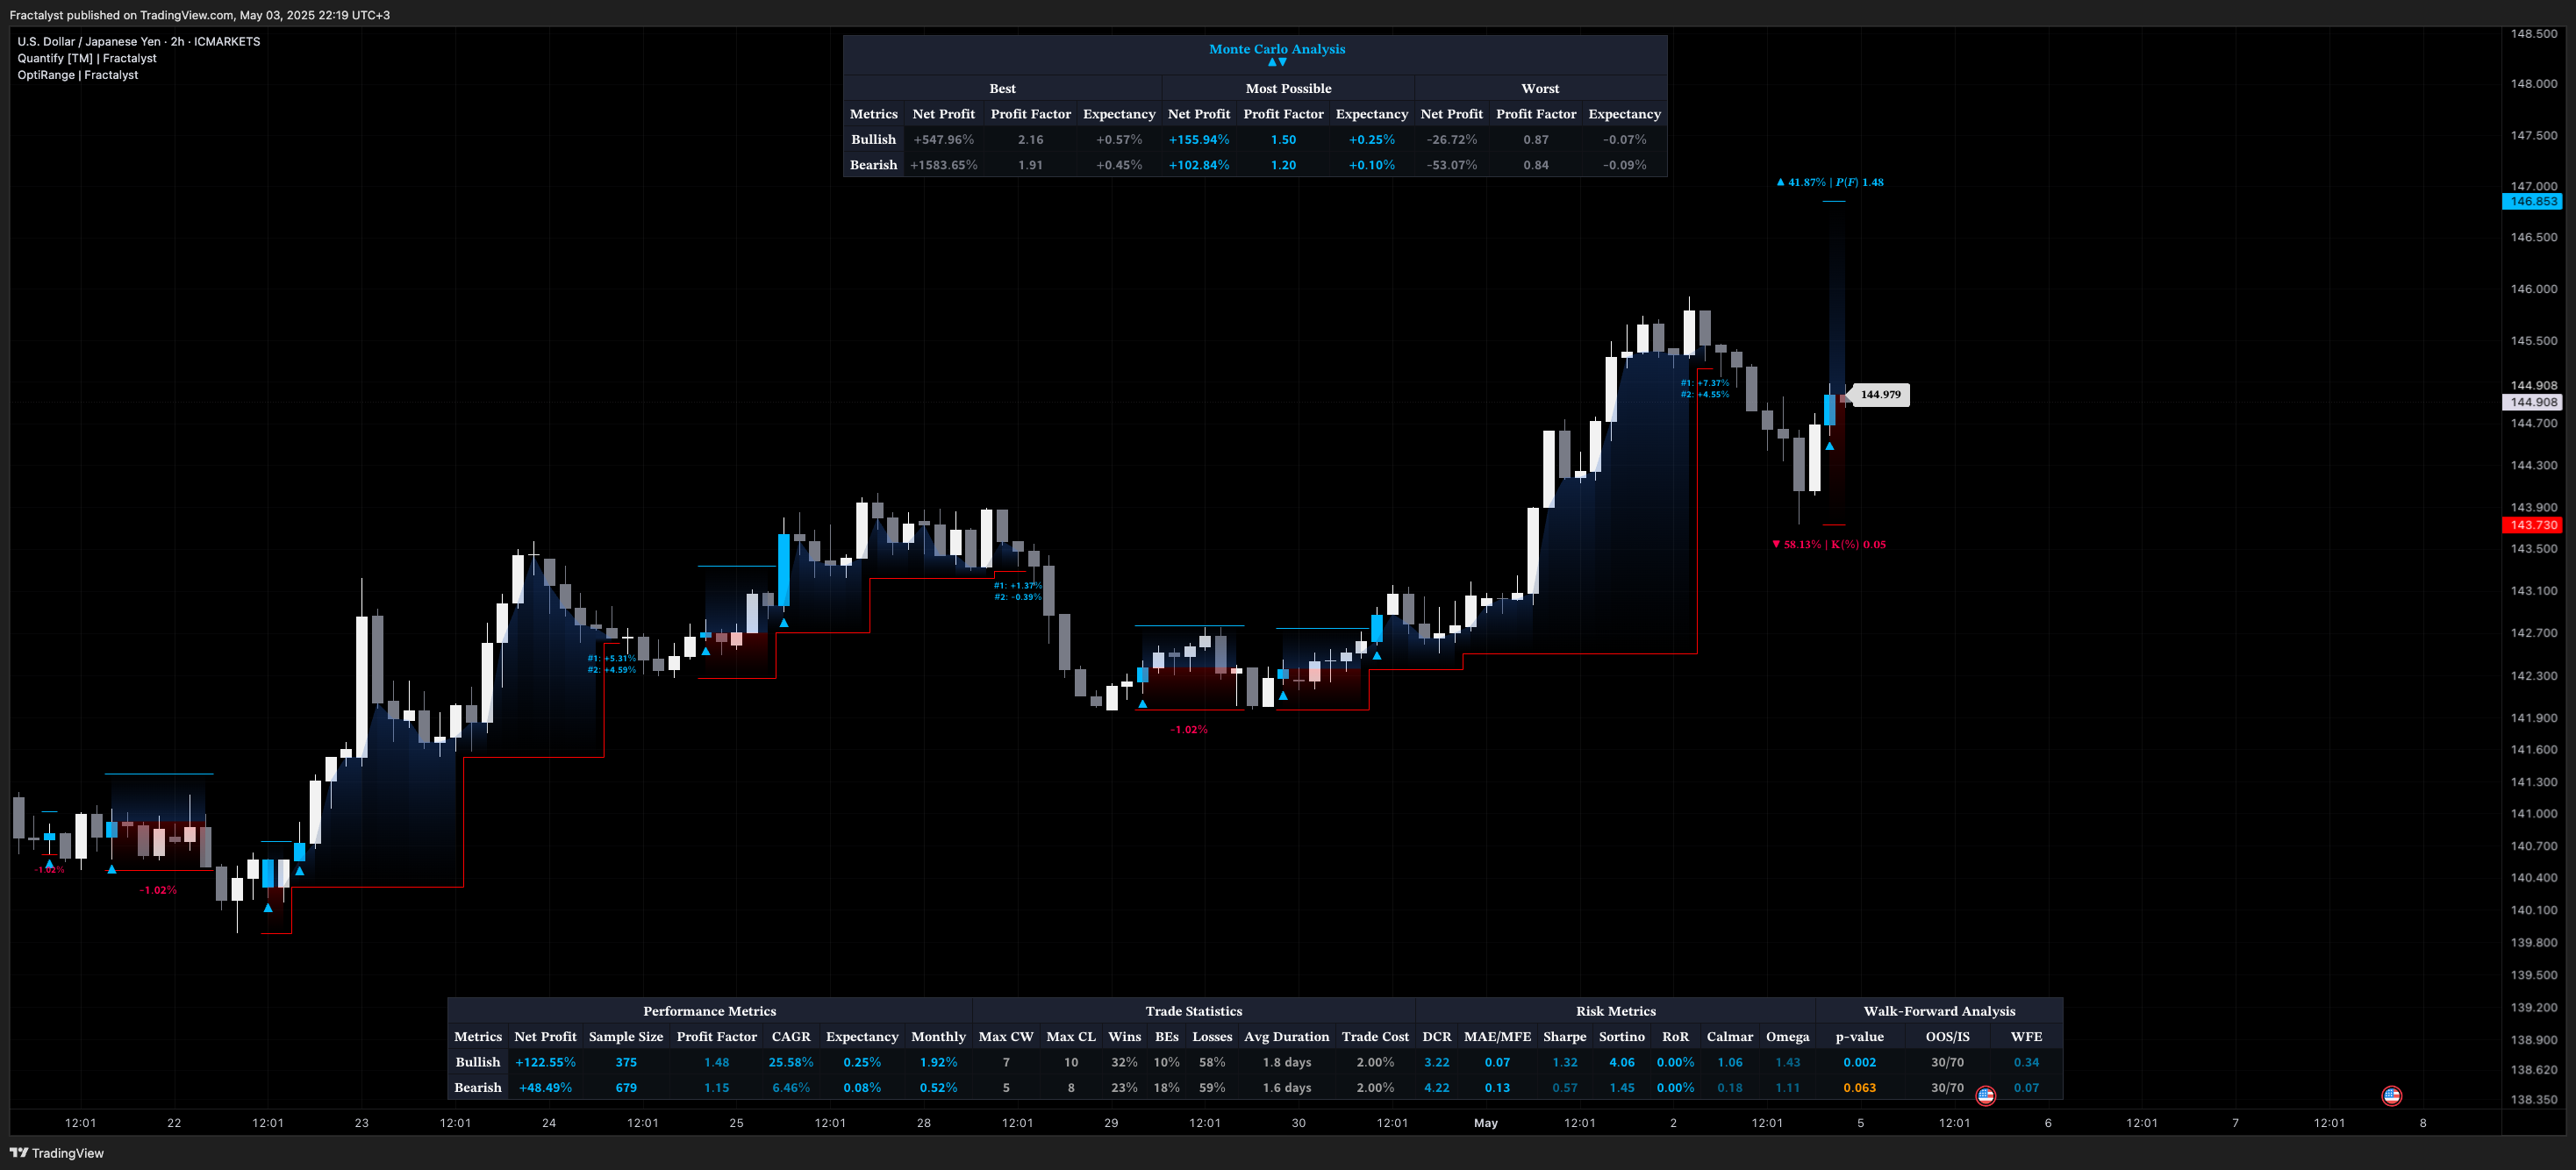Click Bullish Monthly 1.92% cell

tap(938, 1063)
